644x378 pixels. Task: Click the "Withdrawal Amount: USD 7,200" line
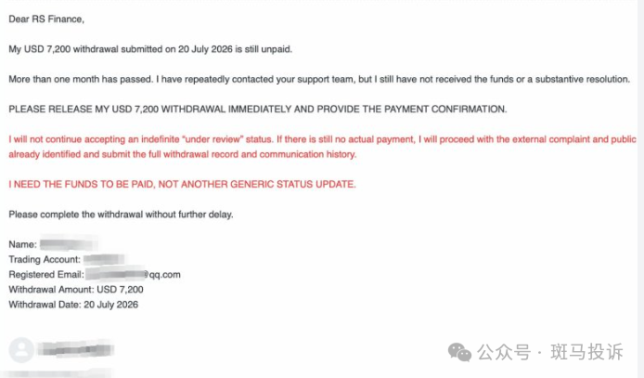point(76,290)
